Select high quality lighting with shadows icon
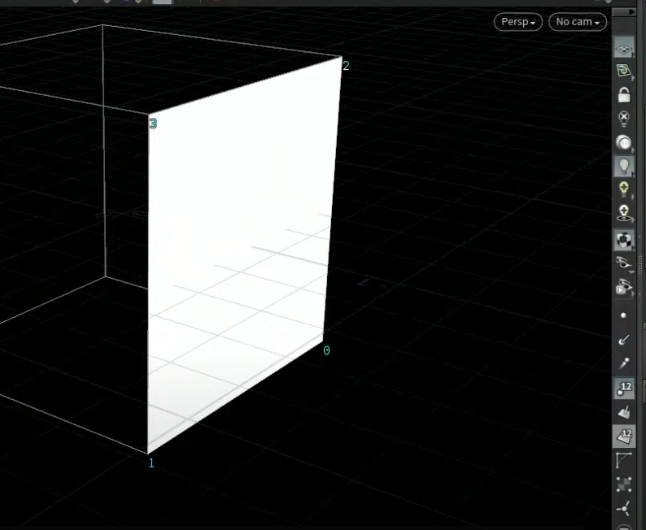Image resolution: width=646 pixels, height=530 pixels. [x=624, y=213]
